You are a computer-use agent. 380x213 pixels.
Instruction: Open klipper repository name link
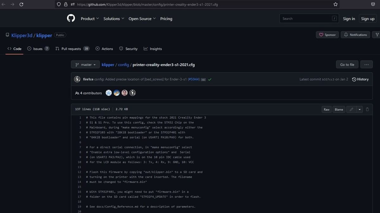pos(44,35)
